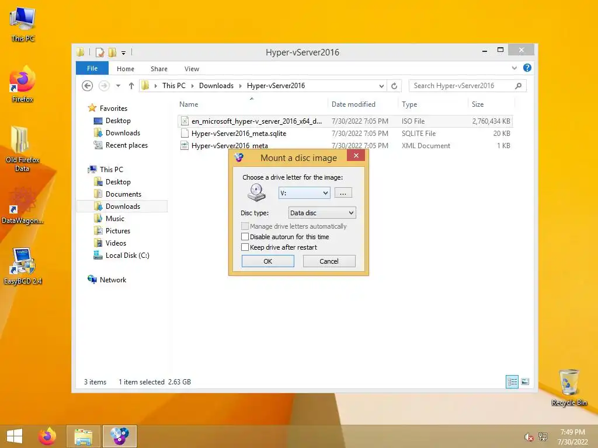This screenshot has width=598, height=448.
Task: Open Firefox from the taskbar
Action: (47, 436)
